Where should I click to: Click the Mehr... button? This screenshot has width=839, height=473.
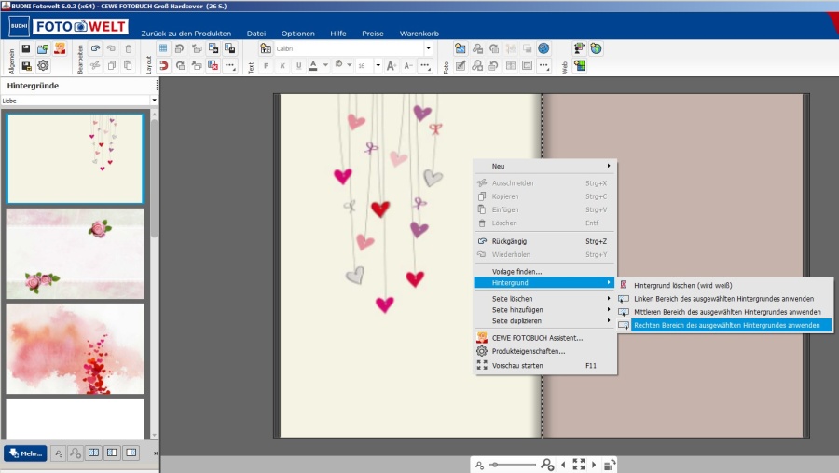click(x=25, y=453)
